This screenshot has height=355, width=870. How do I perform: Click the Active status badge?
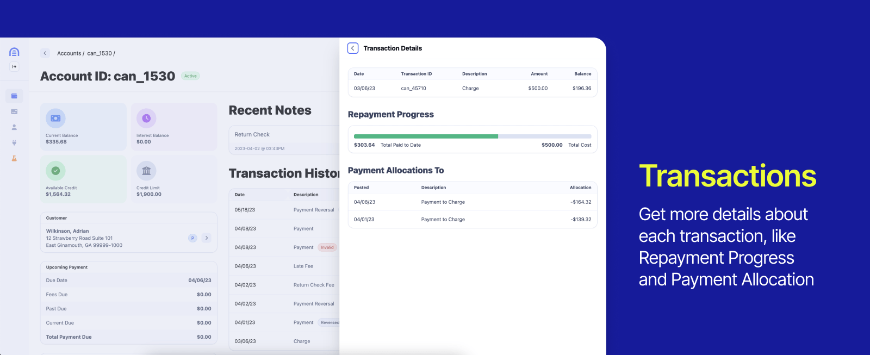pyautogui.click(x=190, y=76)
